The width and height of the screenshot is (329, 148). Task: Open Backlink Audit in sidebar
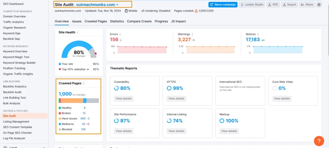12,92
